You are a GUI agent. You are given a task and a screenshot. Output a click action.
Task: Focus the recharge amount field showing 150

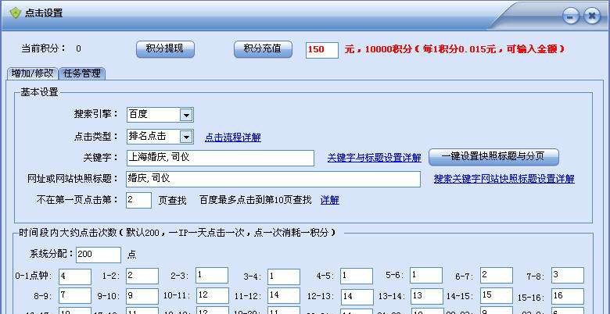coord(322,50)
